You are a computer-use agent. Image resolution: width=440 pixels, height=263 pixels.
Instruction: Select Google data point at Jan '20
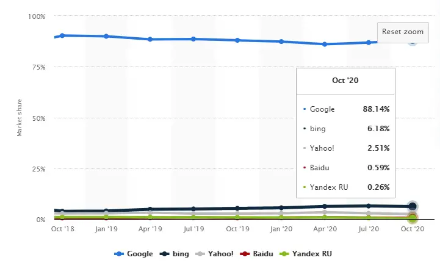[x=281, y=41]
